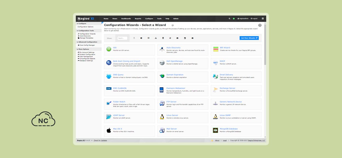Open the DNS Query wizard icon
This screenshot has height=158, width=342.
[x=109, y=76]
